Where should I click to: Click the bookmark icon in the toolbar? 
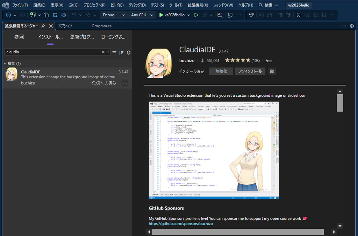tap(298, 15)
